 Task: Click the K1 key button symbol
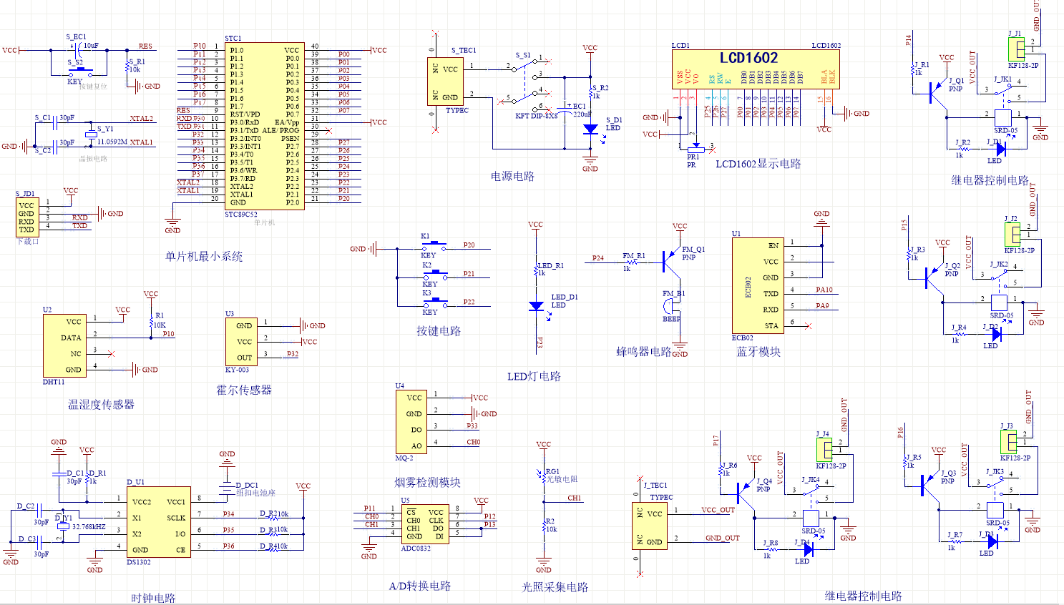433,246
